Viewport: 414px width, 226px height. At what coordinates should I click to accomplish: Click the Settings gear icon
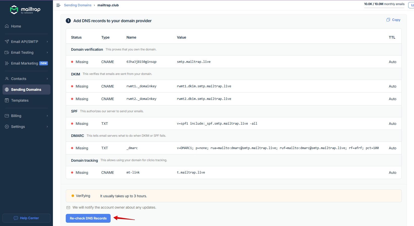point(7,127)
